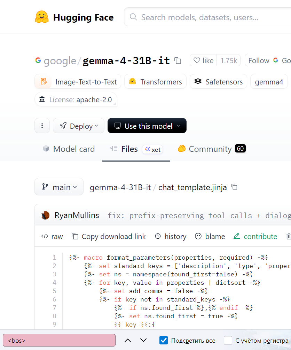This screenshot has height=350, width=291.
Task: Expand the Deploy dropdown
Action: 79,126
